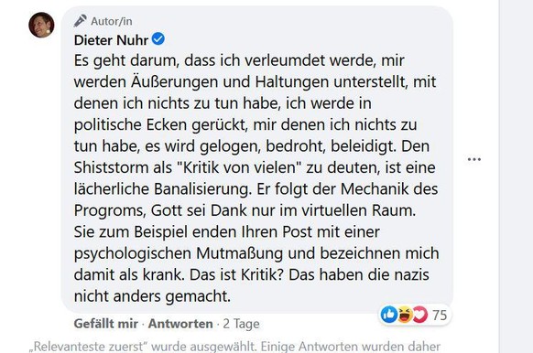Click the Dieter Nuhr author name
Image resolution: width=533 pixels, height=353 pixels.
coord(111,40)
